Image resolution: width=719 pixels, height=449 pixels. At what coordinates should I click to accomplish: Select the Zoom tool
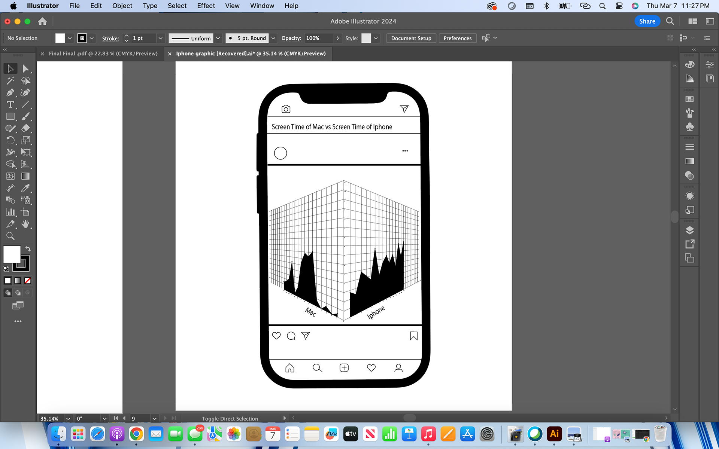[10, 236]
